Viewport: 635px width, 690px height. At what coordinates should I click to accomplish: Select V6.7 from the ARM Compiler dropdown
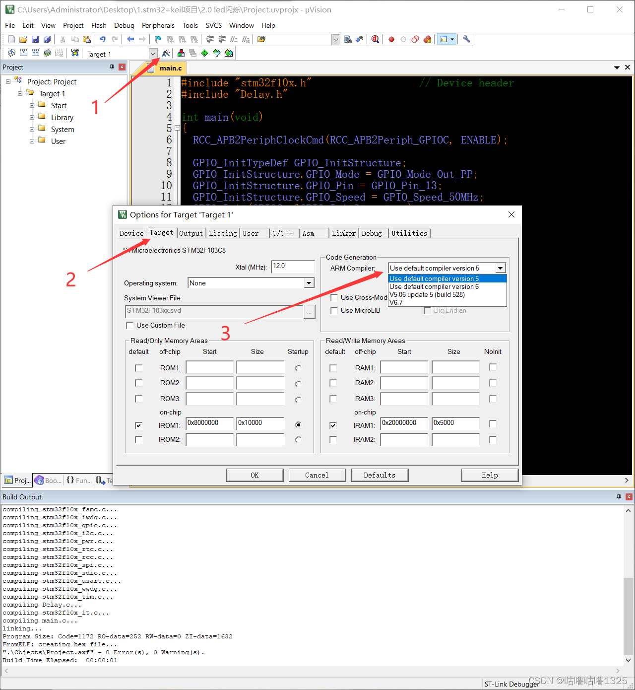pyautogui.click(x=397, y=302)
